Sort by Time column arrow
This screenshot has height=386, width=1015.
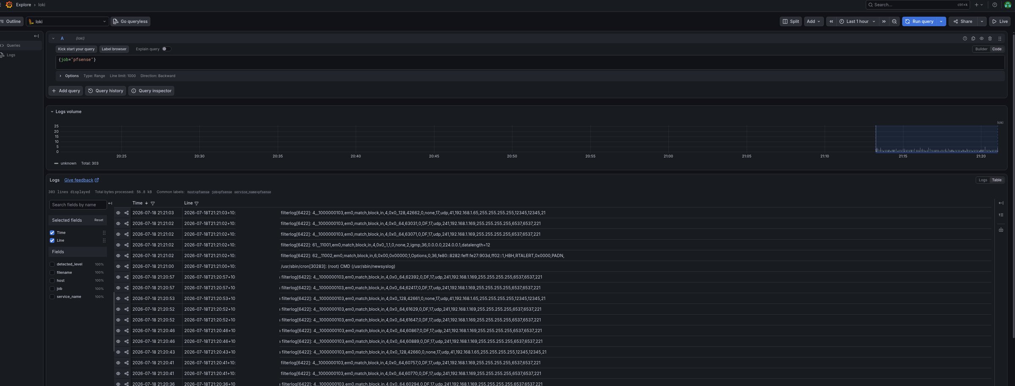[x=146, y=203]
